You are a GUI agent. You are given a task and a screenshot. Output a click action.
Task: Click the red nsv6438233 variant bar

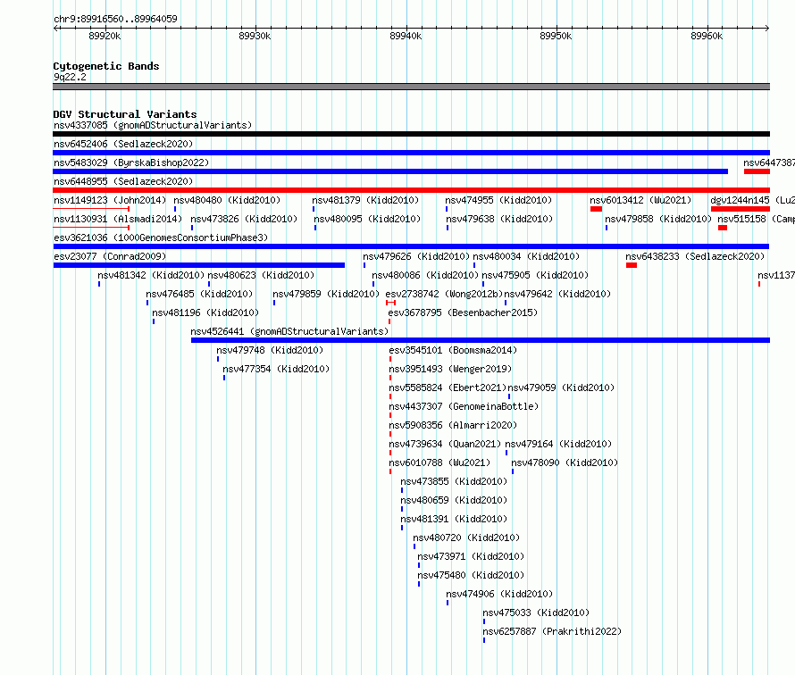pyautogui.click(x=632, y=265)
